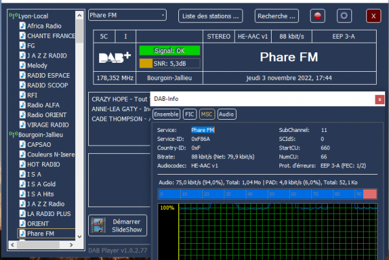Click the music note icon beside I S A Hits
Image resolution: width=389 pixels, height=260 pixels.
click(x=23, y=194)
